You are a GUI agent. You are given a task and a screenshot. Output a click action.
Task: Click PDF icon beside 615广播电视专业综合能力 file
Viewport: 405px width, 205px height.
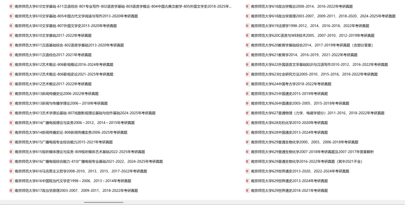tap(11, 142)
